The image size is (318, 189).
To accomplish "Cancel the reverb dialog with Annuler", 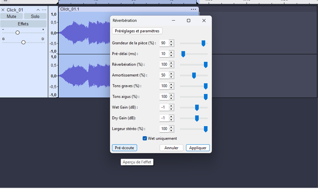I will [x=171, y=148].
